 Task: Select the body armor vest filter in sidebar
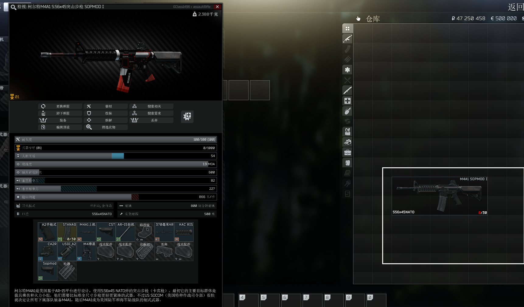pyautogui.click(x=348, y=163)
